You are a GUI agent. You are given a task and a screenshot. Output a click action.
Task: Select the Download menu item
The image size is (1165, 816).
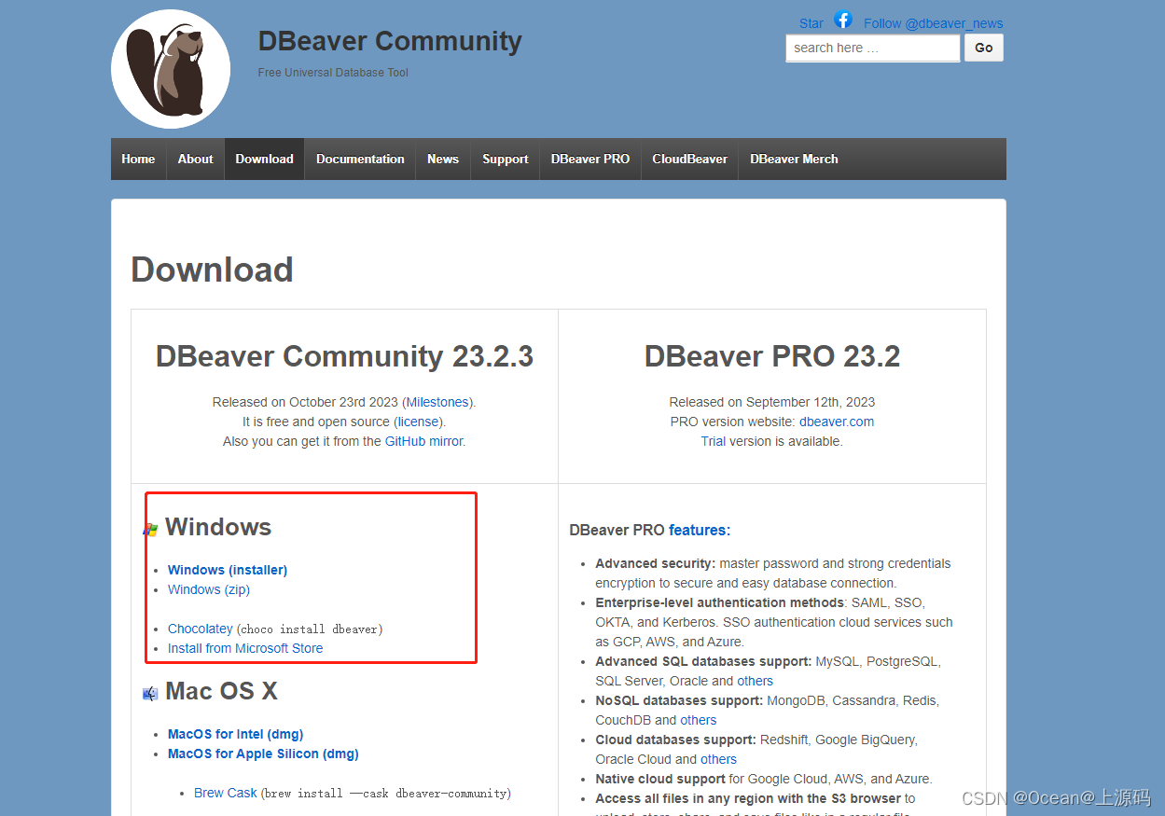click(x=265, y=159)
